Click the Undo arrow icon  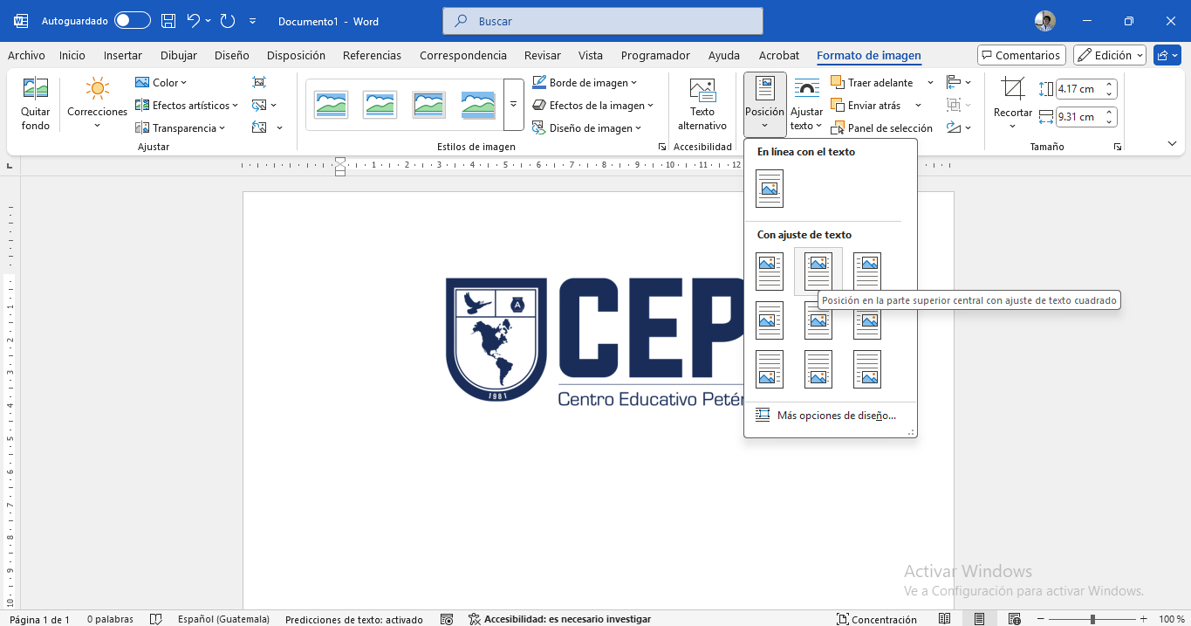click(194, 20)
